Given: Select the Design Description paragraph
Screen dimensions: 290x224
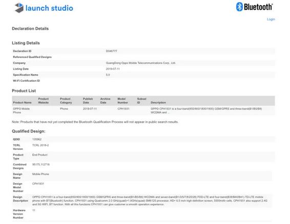Looking at the screenshot, I should [150, 201].
